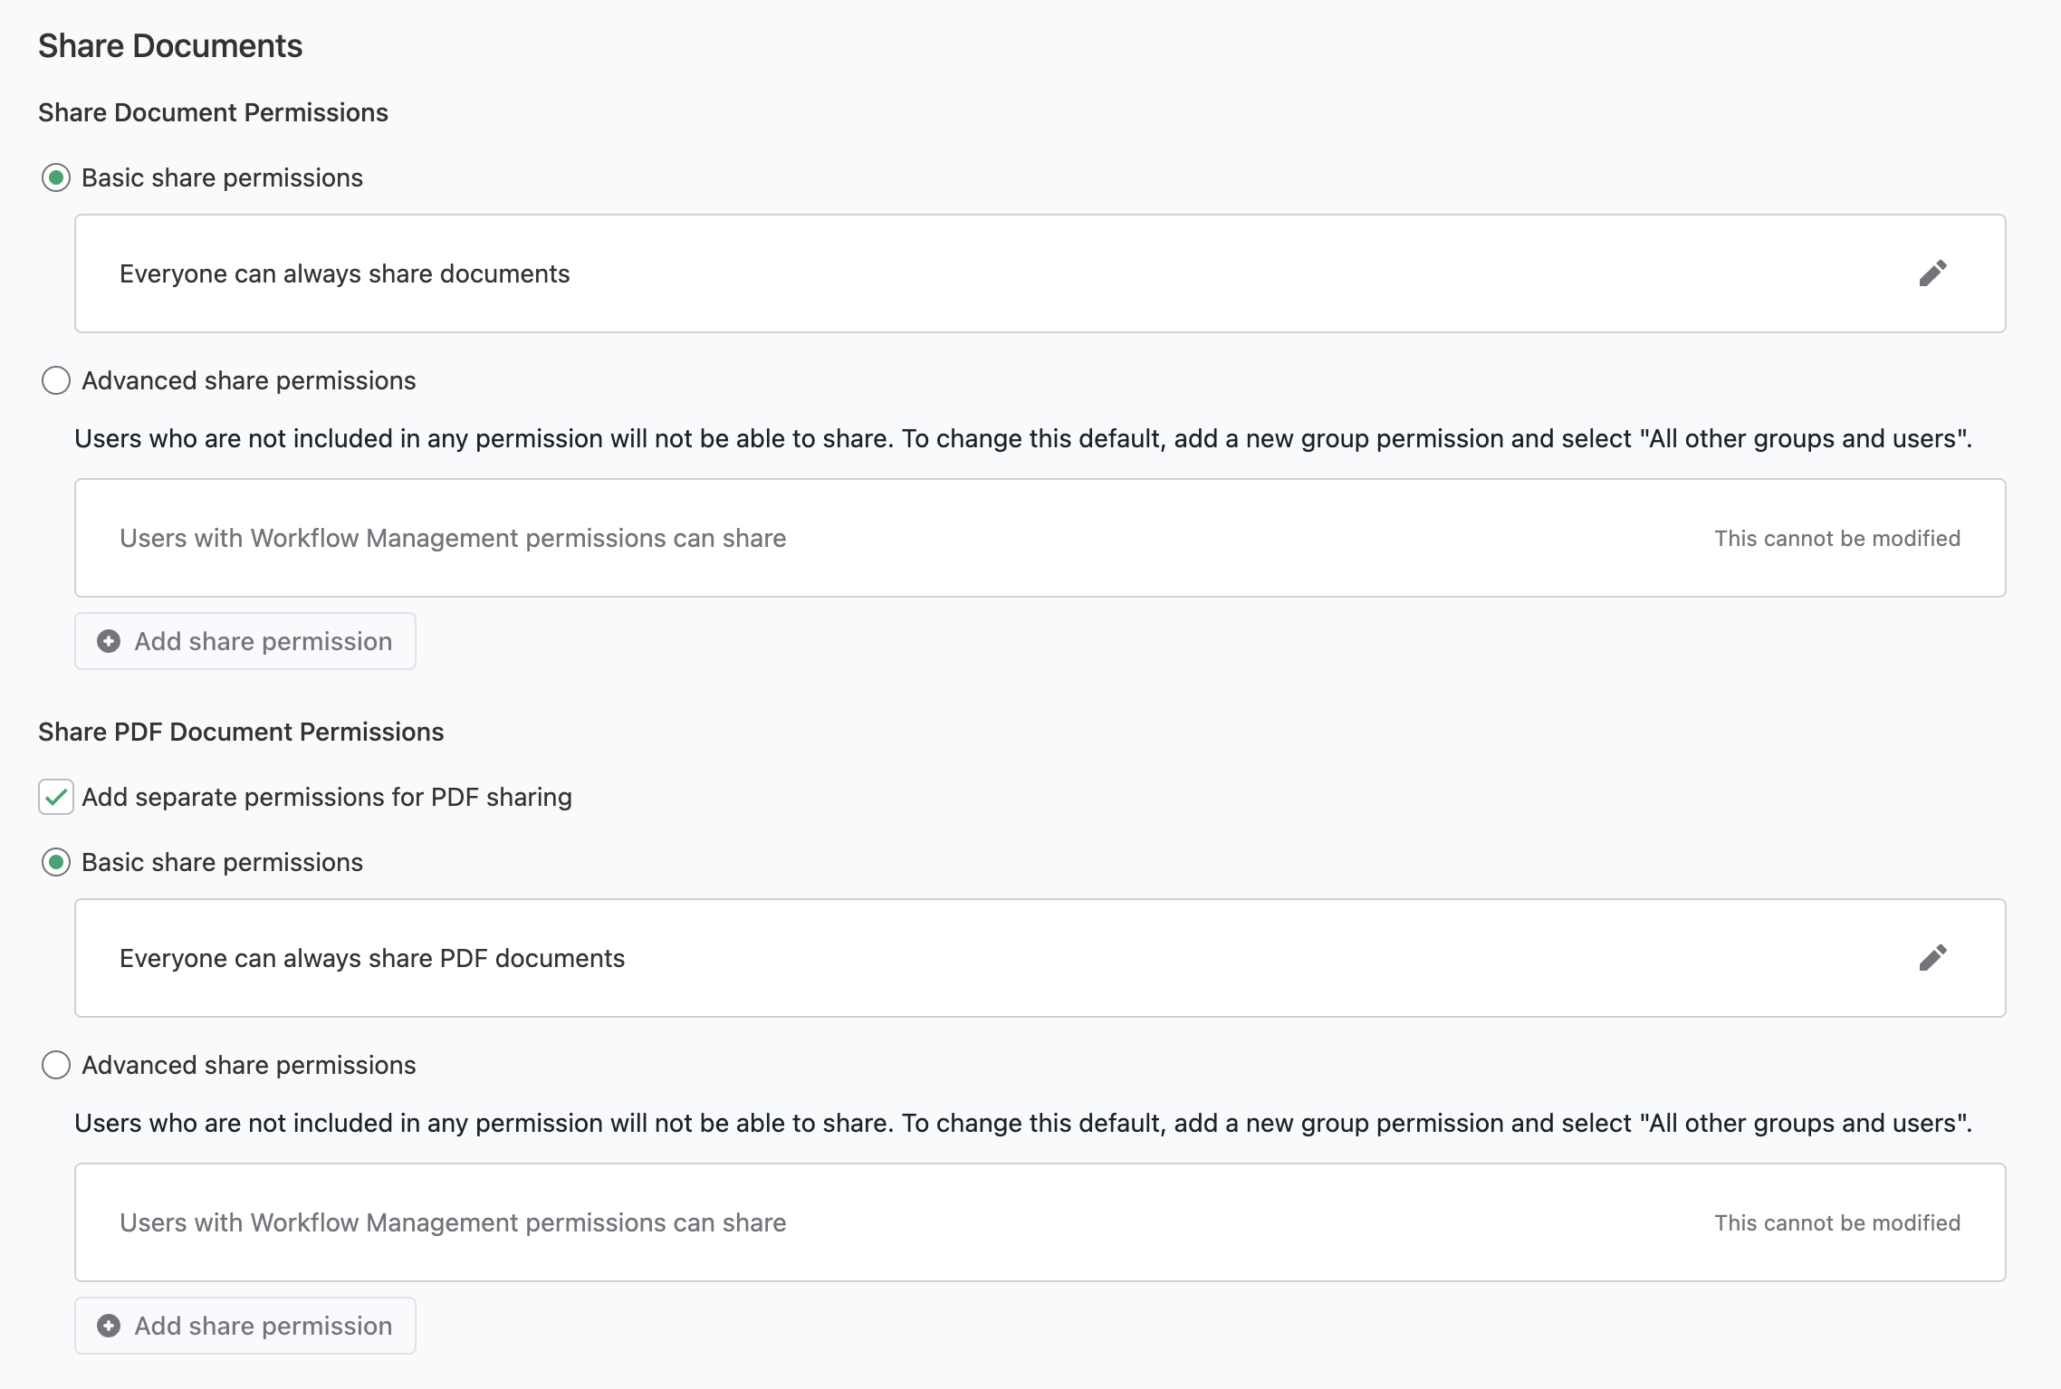Choose Advanced share permissions for document sharing

click(56, 380)
